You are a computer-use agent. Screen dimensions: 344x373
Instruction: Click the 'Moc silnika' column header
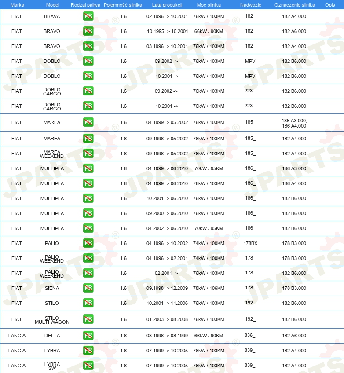[x=209, y=5]
